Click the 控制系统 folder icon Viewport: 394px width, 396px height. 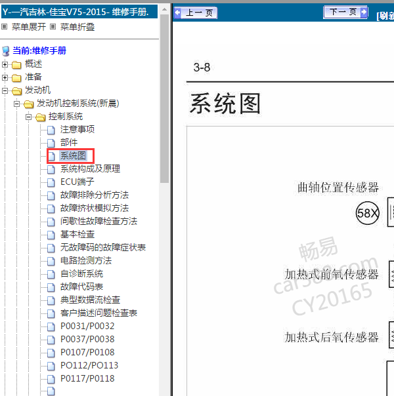coord(41,117)
